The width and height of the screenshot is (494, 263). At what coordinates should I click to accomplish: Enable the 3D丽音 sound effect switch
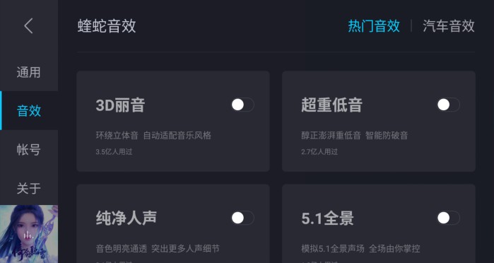[242, 105]
